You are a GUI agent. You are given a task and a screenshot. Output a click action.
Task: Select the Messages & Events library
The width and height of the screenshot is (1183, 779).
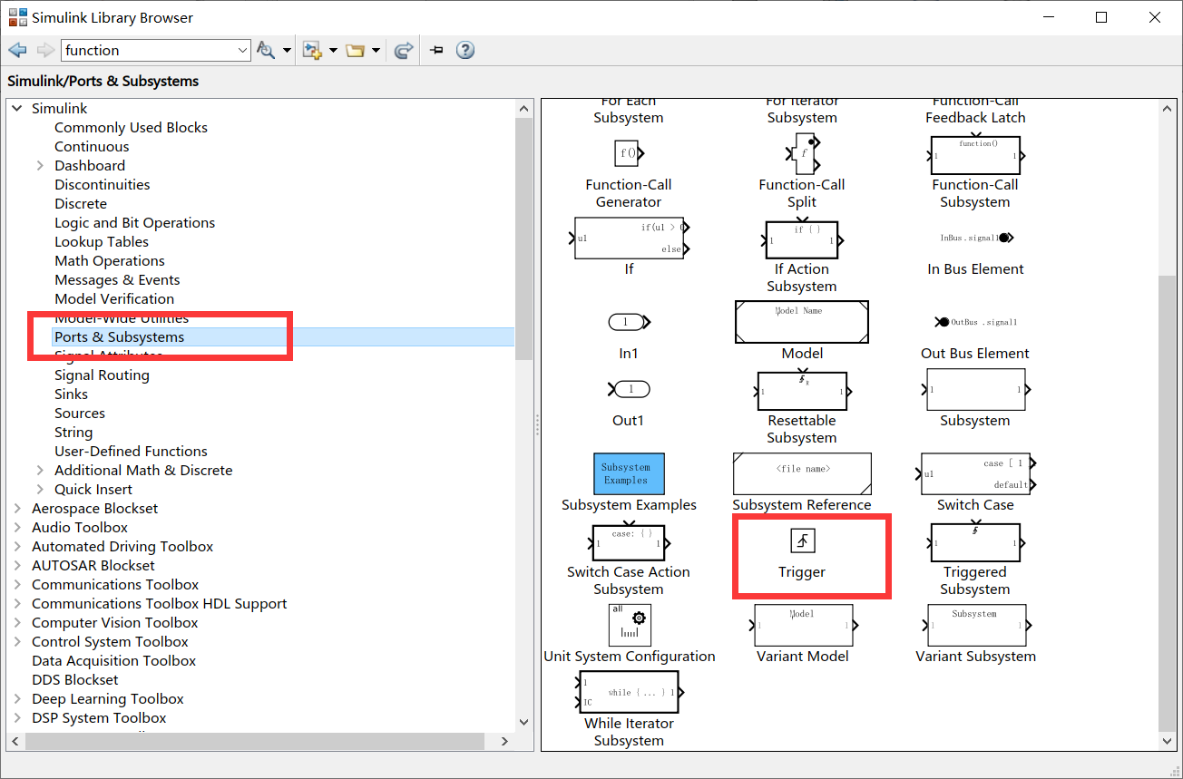(x=117, y=279)
